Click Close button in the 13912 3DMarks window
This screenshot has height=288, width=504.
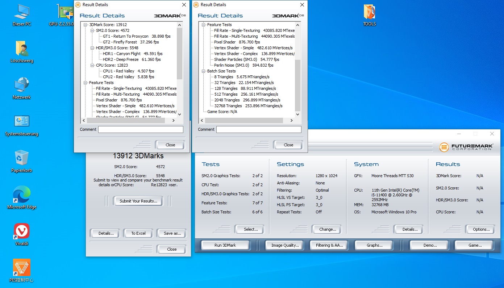pyautogui.click(x=172, y=249)
